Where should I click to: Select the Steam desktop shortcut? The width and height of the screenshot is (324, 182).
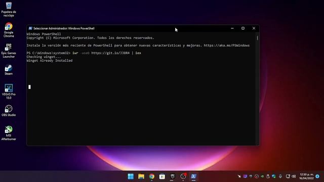point(9,70)
